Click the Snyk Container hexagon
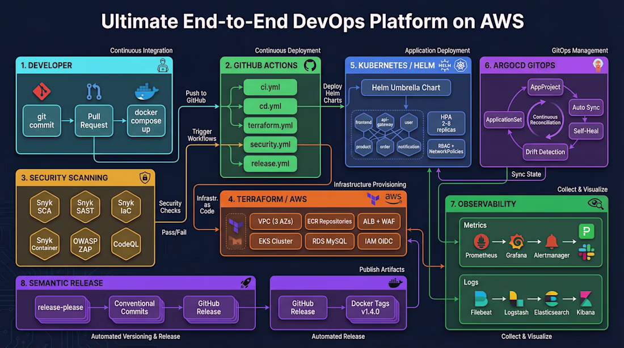 45,244
